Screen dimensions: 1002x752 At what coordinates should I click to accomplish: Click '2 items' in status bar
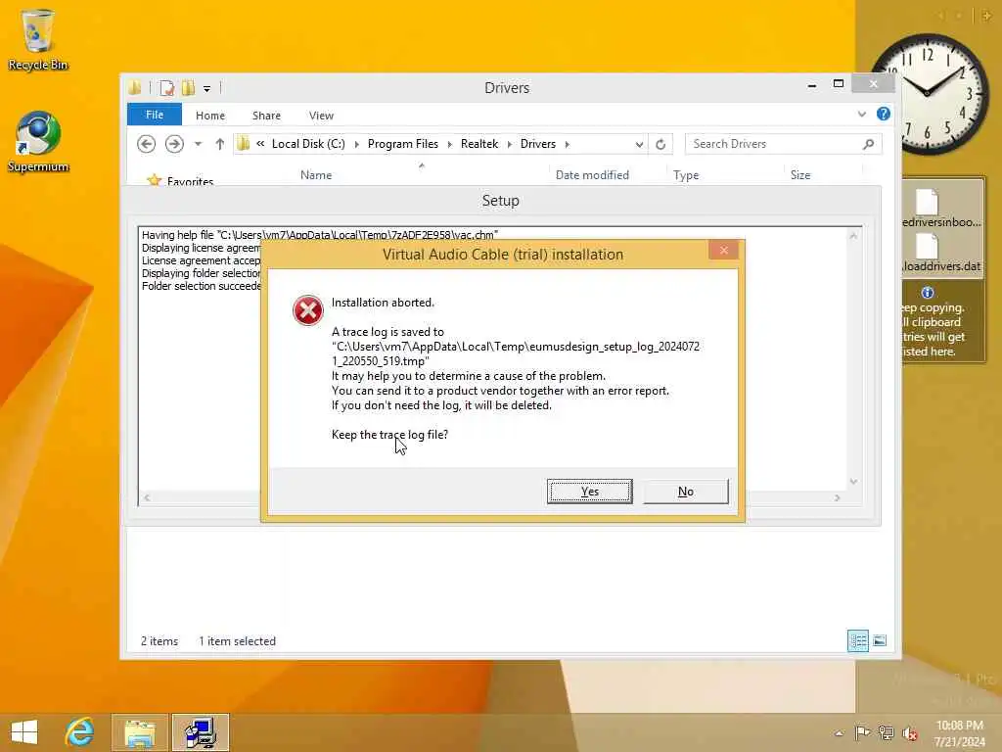(159, 640)
